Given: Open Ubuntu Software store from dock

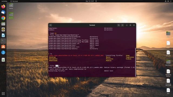Looking at the screenshot, I should point(3,47).
